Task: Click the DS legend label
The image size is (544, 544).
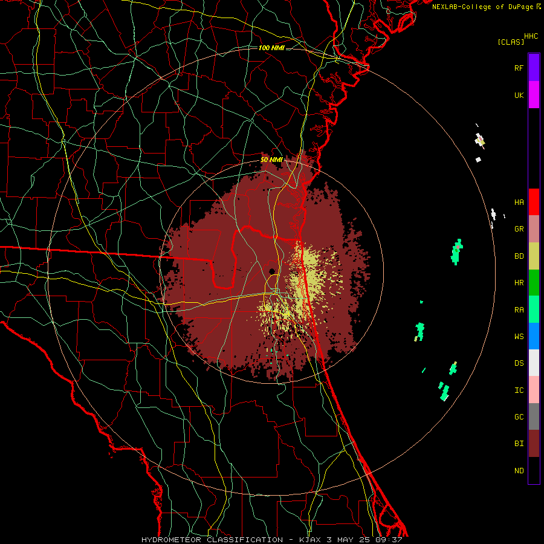Action: 519,363
